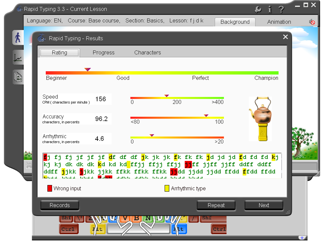
Task: Click the Records button
Action: [60, 205]
